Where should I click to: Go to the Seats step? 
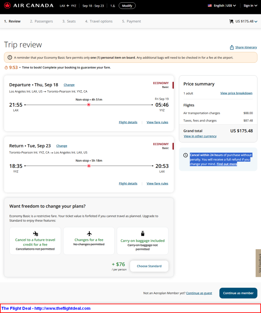click(69, 21)
